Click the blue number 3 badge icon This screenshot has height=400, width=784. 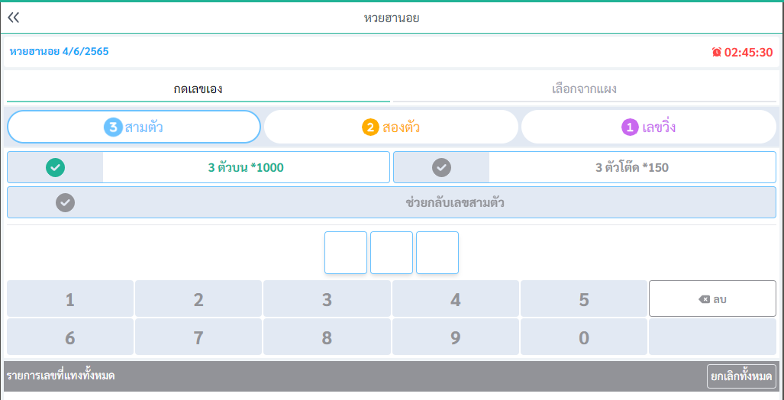click(x=113, y=127)
